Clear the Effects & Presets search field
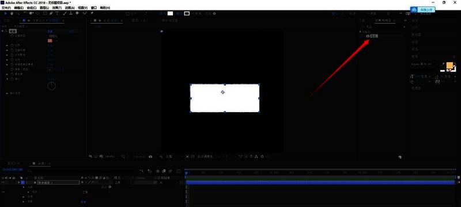Viewport: 461px width, 207px height. pyautogui.click(x=405, y=27)
